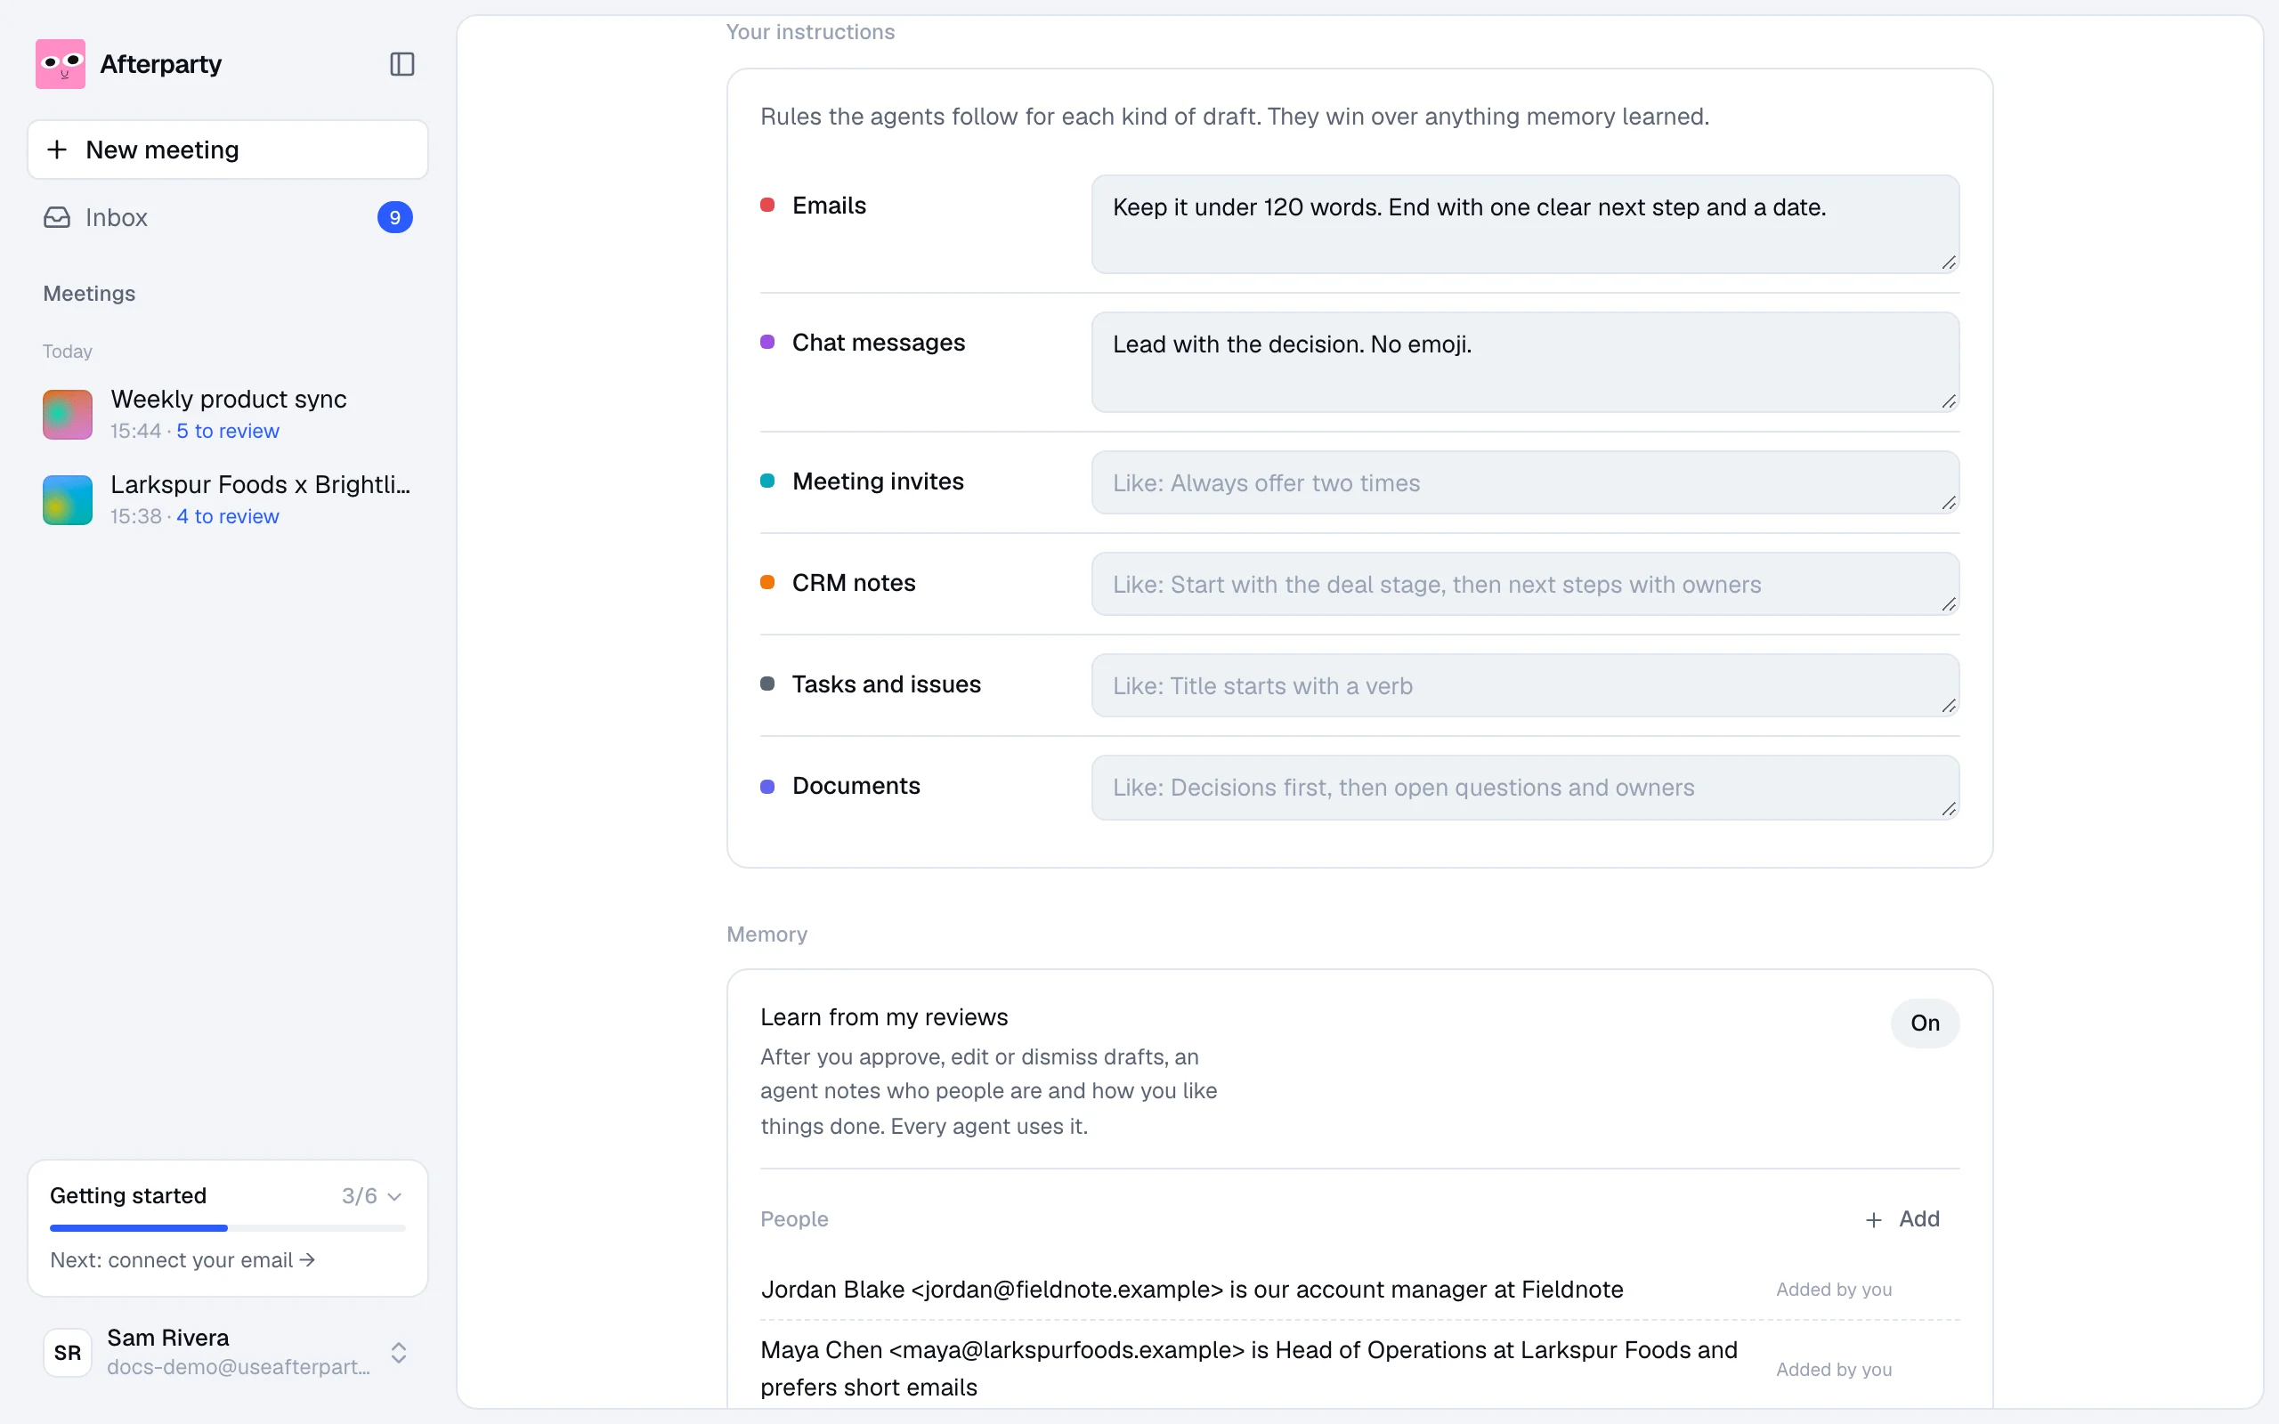Click the Memory section heading
Viewport: 2279px width, 1424px height.
tap(766, 934)
